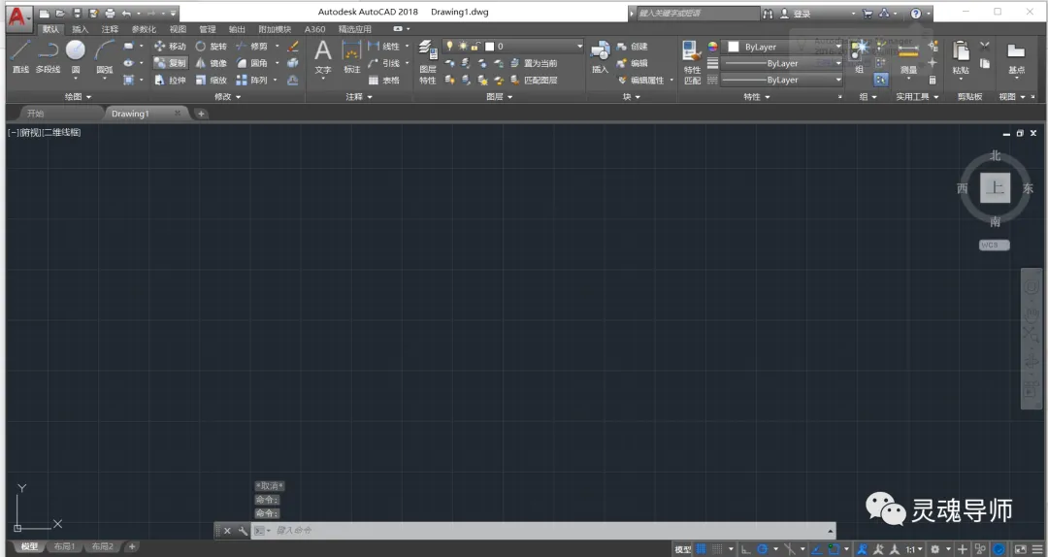Click the Insert block (插入) icon
Image resolution: width=1048 pixels, height=557 pixels.
(x=601, y=57)
